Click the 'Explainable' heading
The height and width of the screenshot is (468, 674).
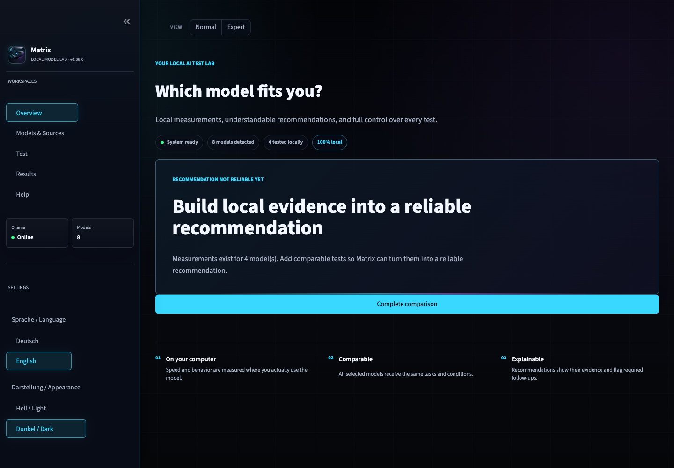tap(527, 359)
